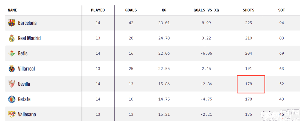300x121 pixels.
Task: Sort by GOALS VS XG header
Action: [x=206, y=10]
